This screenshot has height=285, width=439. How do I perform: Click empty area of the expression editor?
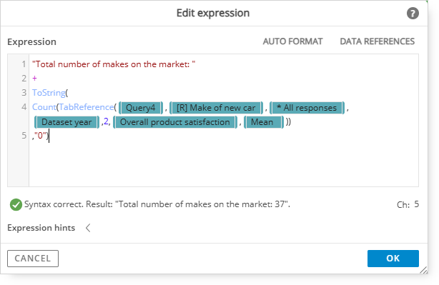223,164
